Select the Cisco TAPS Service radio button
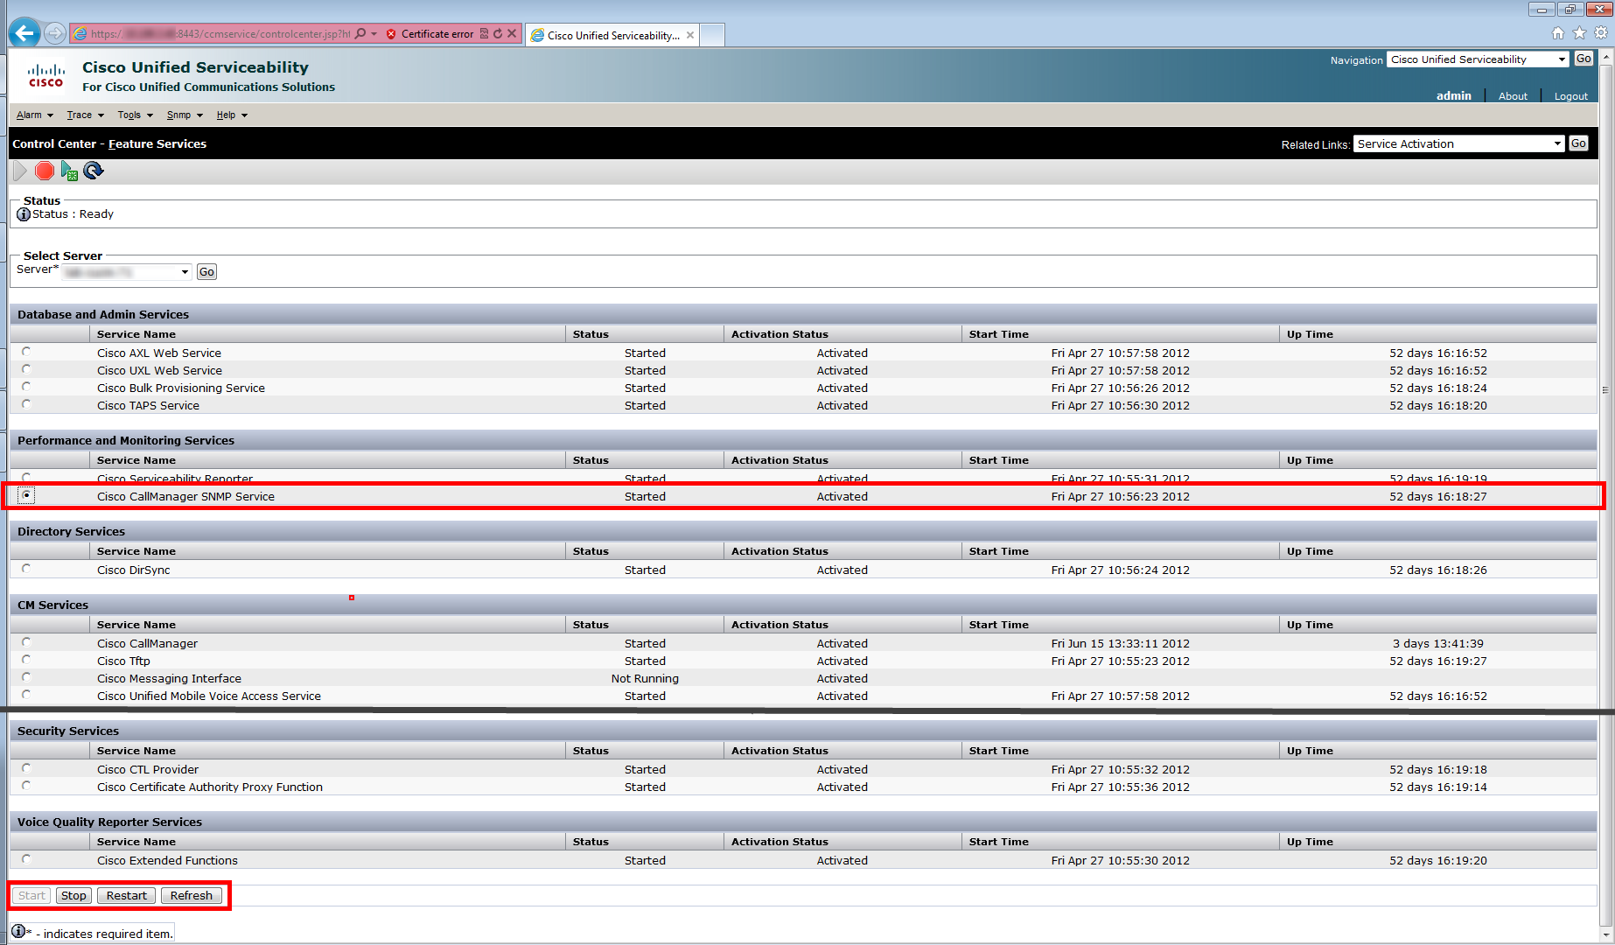This screenshot has width=1615, height=945. pos(26,404)
